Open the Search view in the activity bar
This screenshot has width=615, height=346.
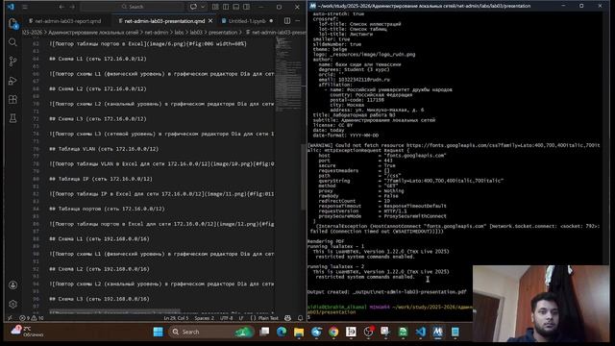pos(12,42)
